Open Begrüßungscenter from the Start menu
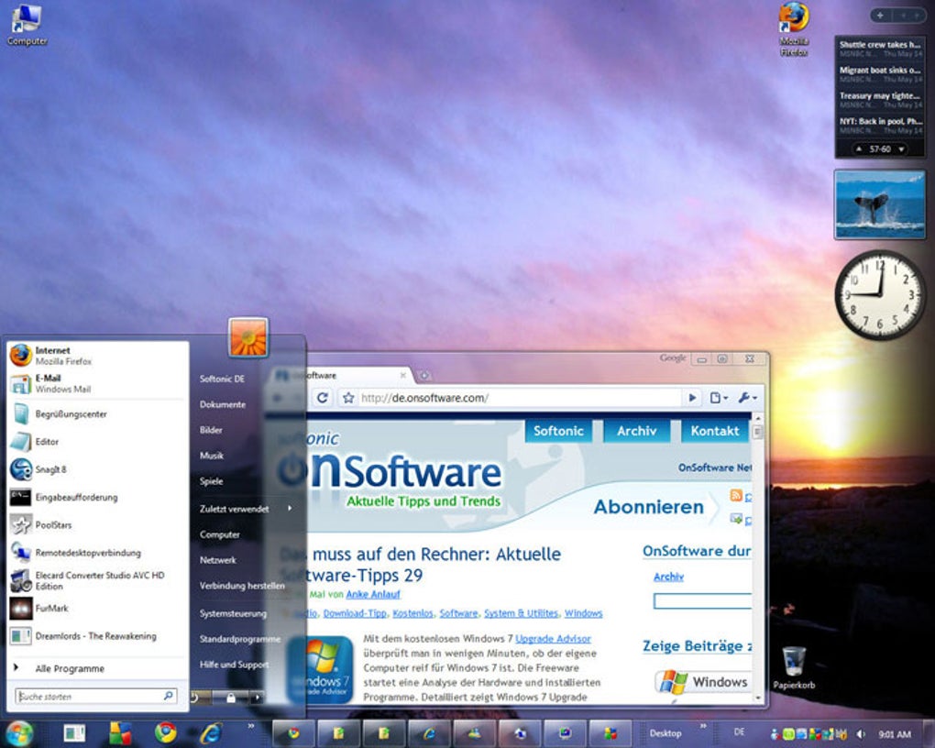Image resolution: width=935 pixels, height=748 pixels. click(x=95, y=414)
